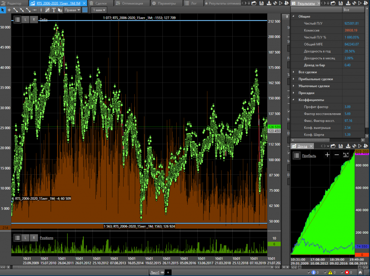Expand the Просадки group
370x276 pixels.
(293, 93)
